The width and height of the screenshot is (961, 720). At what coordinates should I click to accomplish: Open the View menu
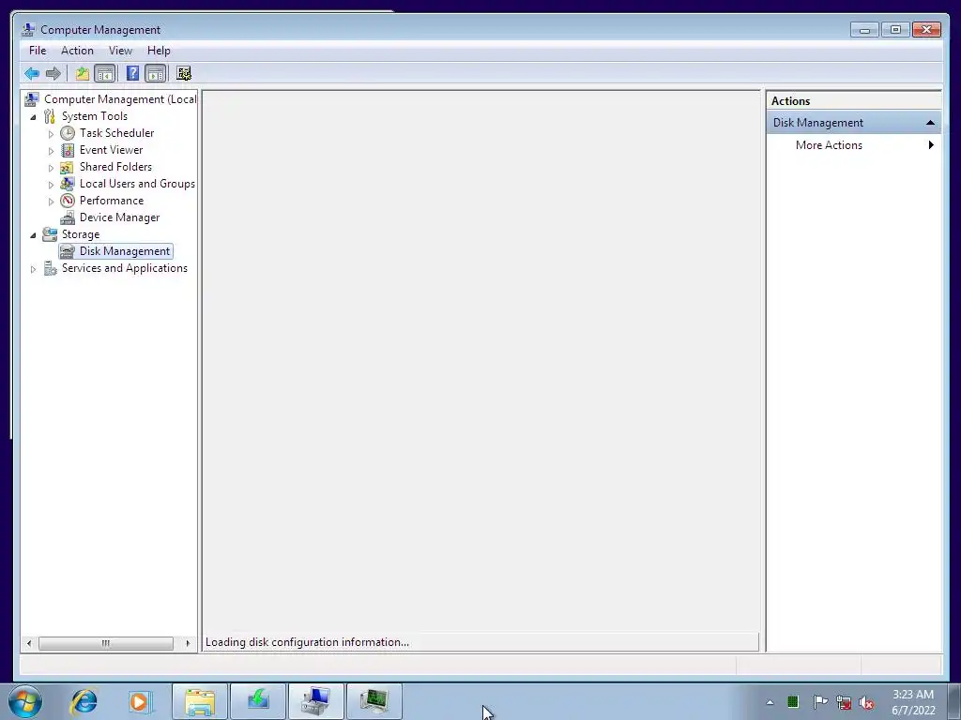120,51
